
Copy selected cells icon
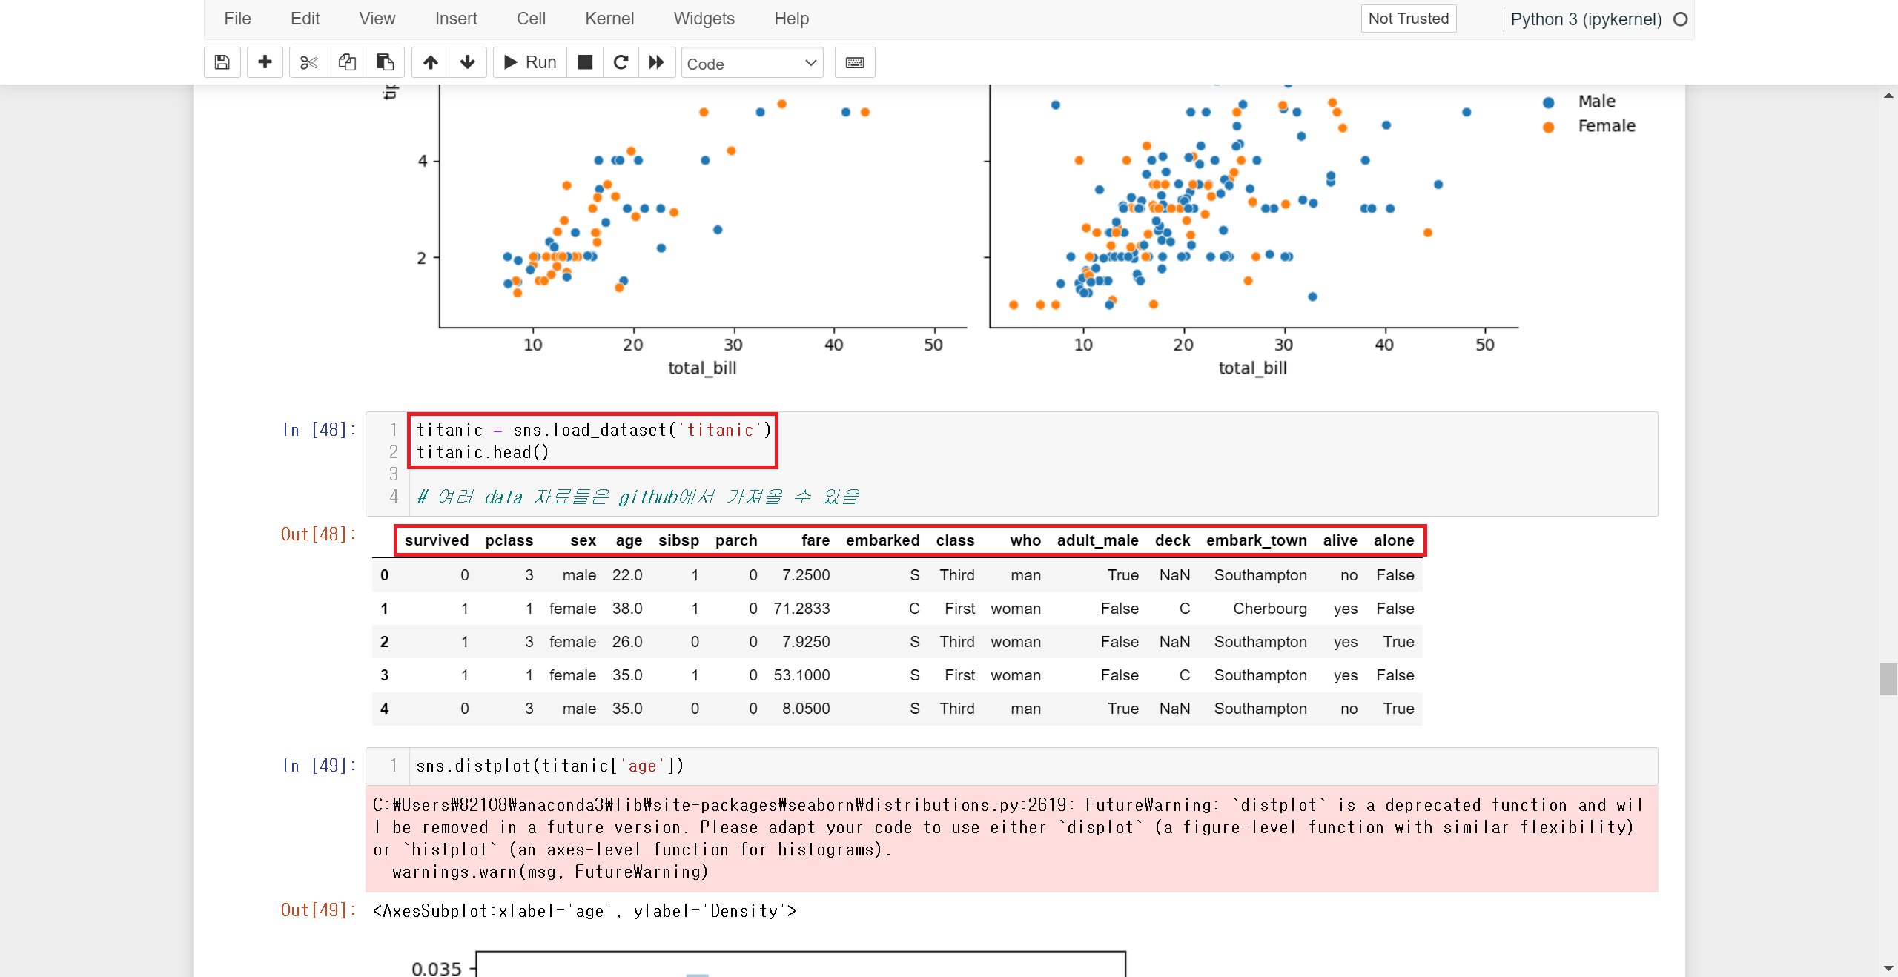click(346, 62)
